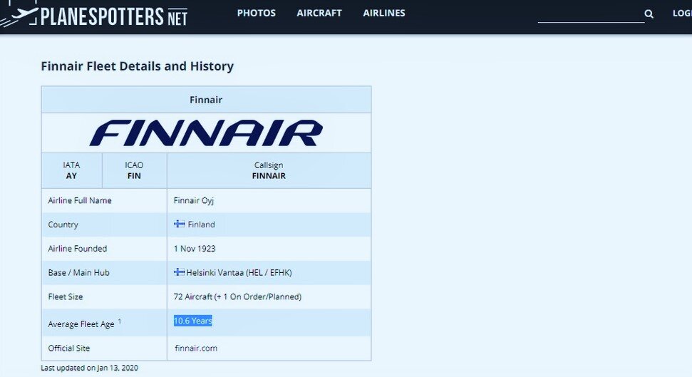Viewport: 692px width, 377px height.
Task: Click the Airline Full Name label
Action: [x=80, y=200]
